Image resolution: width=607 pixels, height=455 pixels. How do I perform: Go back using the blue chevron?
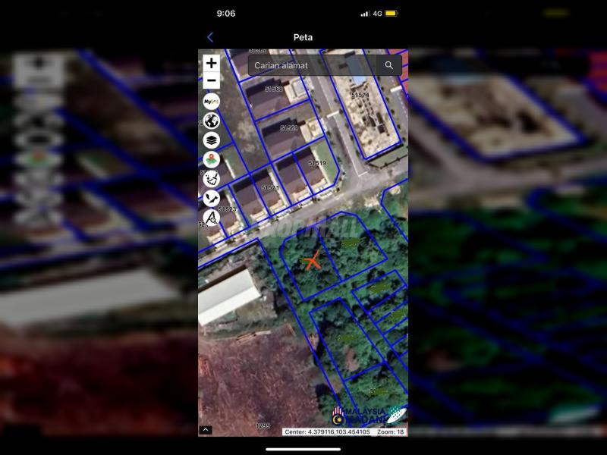tap(210, 37)
